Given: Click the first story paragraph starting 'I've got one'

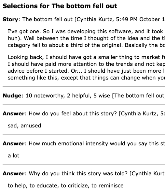Looking at the screenshot, I should click(86, 38).
